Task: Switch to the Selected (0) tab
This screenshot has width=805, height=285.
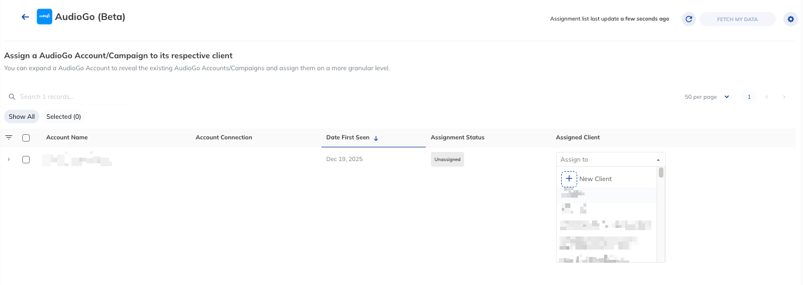Action: coord(63,117)
